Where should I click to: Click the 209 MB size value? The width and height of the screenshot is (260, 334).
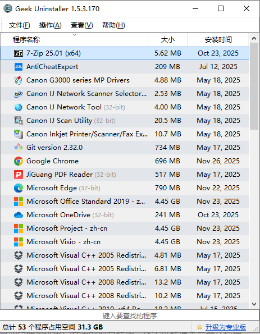point(167,67)
